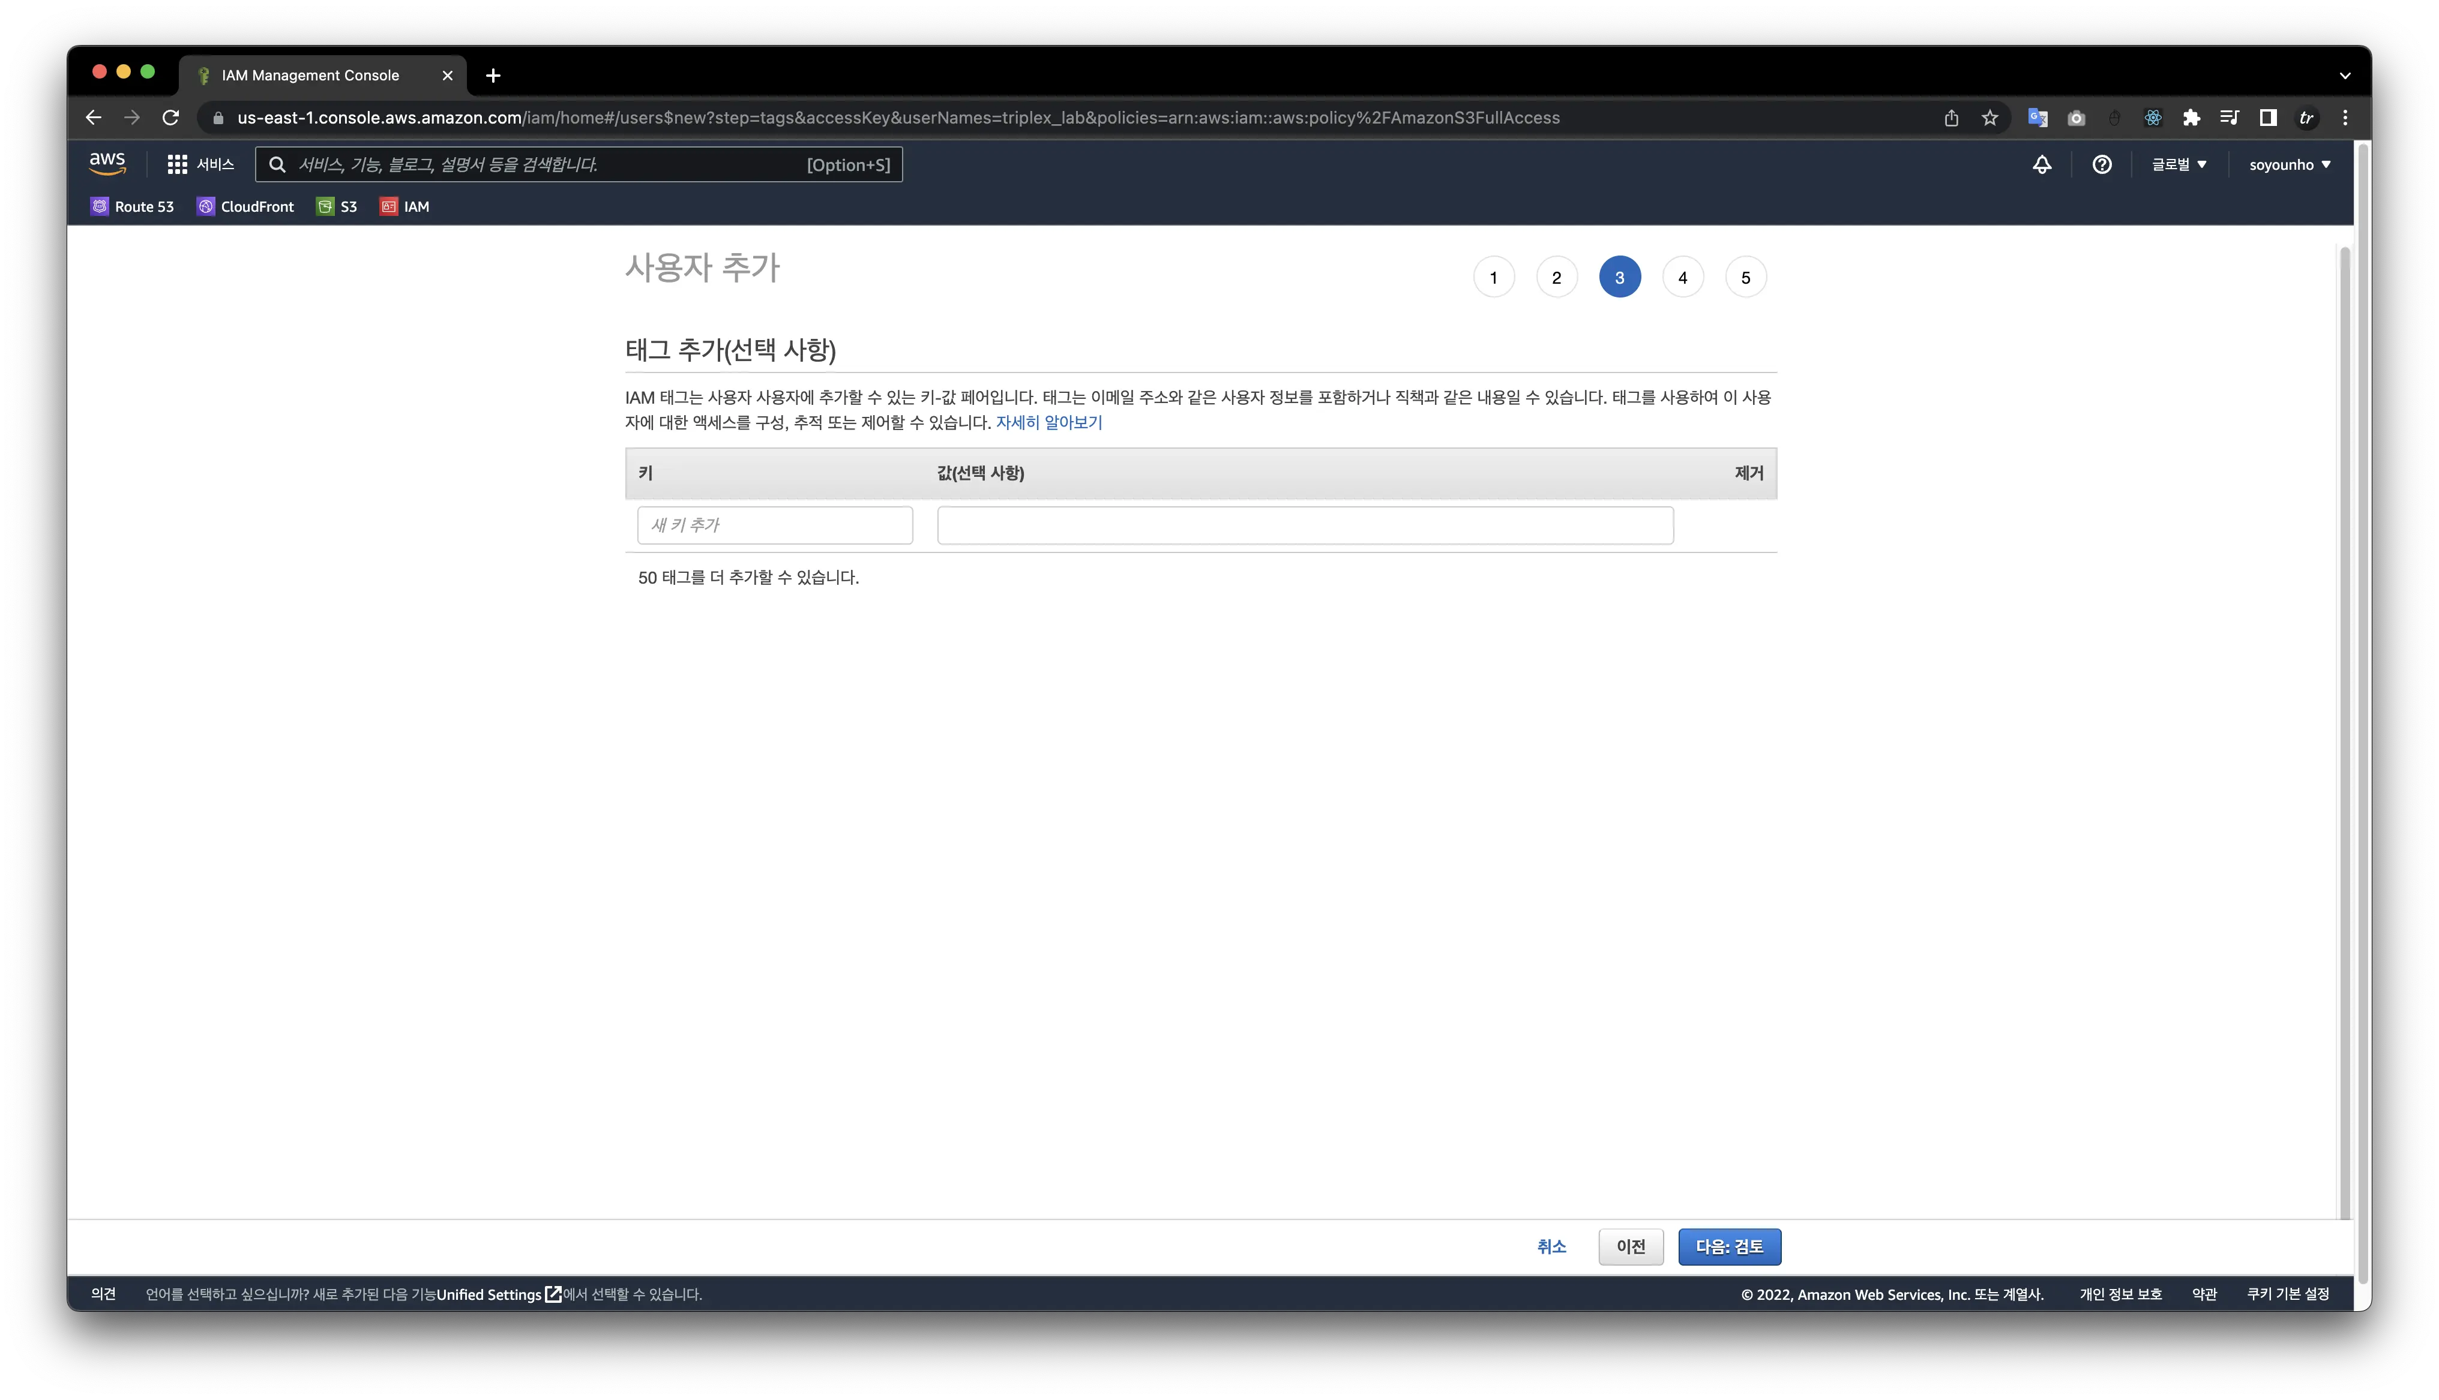Select the IAM Management Console tab
Viewport: 2439px width, 1400px height.
point(310,75)
